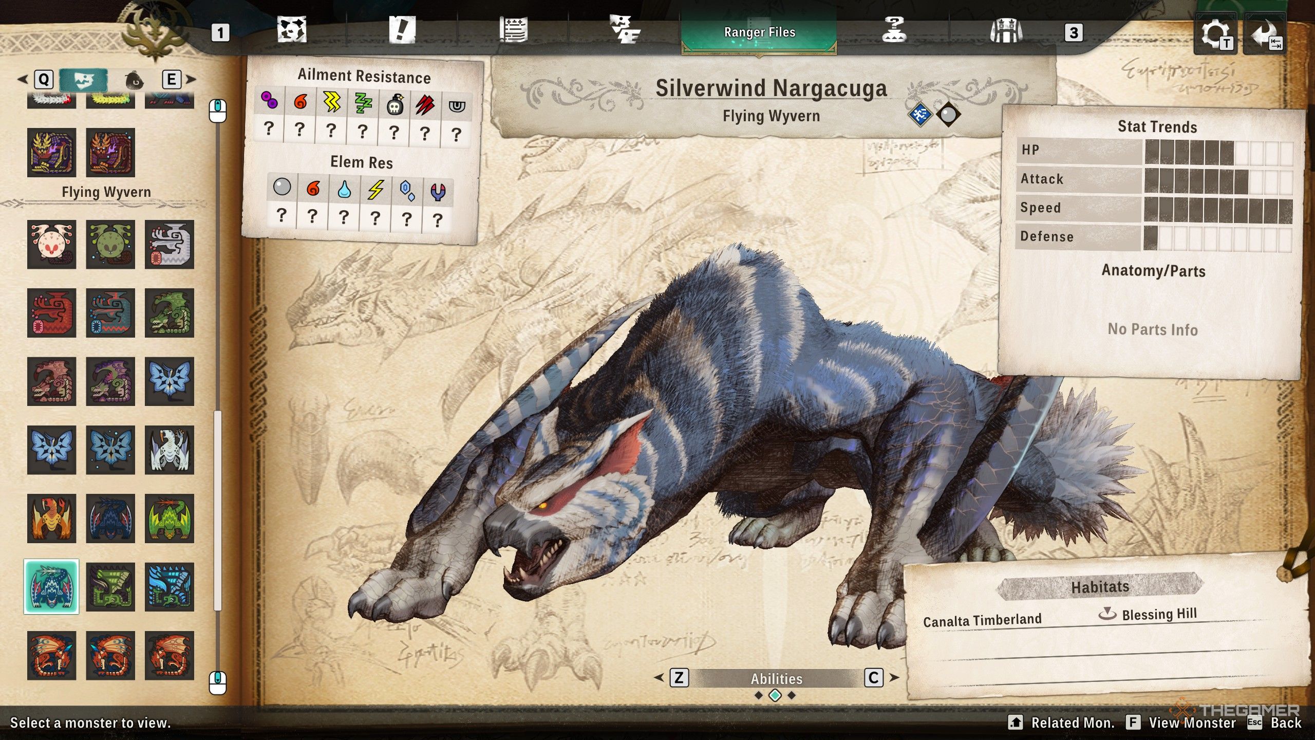
Task: Open the notes list tab icon
Action: pos(513,30)
